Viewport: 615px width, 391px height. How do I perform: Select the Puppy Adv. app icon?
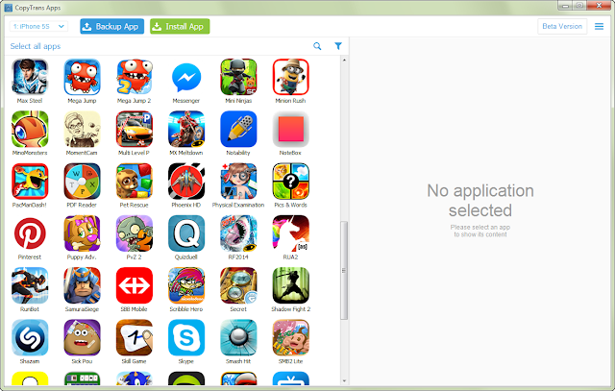pos(82,233)
